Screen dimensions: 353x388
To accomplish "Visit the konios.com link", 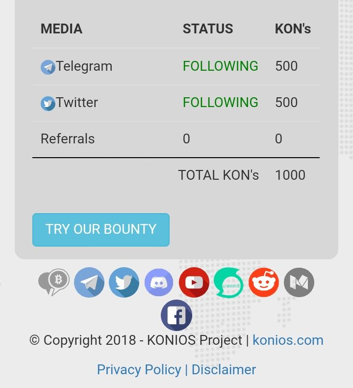I will click(x=288, y=340).
